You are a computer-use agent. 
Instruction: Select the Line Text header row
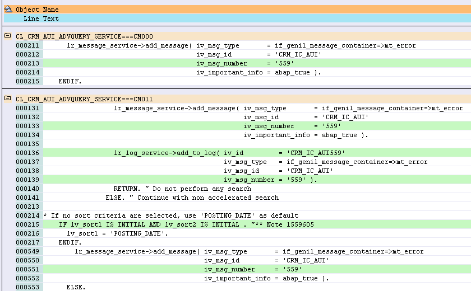pyautogui.click(x=237, y=18)
